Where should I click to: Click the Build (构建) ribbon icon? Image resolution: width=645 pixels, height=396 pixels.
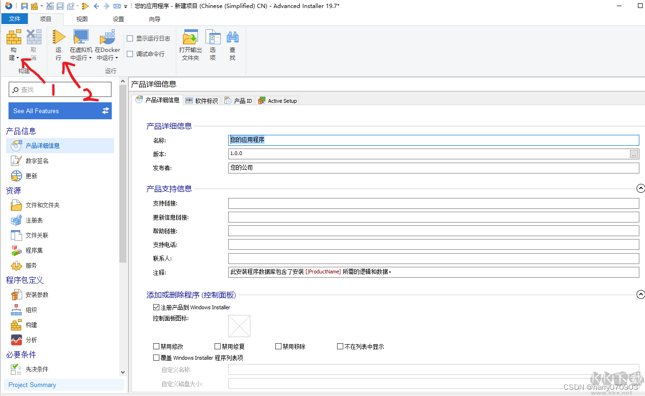tap(14, 38)
